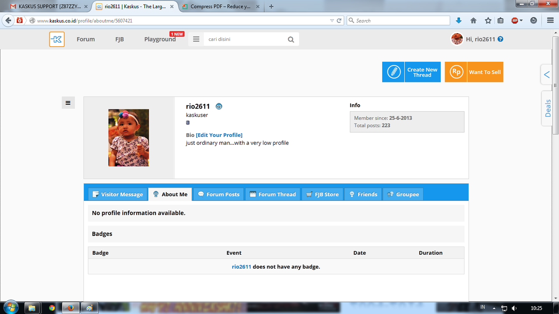This screenshot has width=559, height=314.
Task: Open the URL history dropdown arrow
Action: coord(332,20)
